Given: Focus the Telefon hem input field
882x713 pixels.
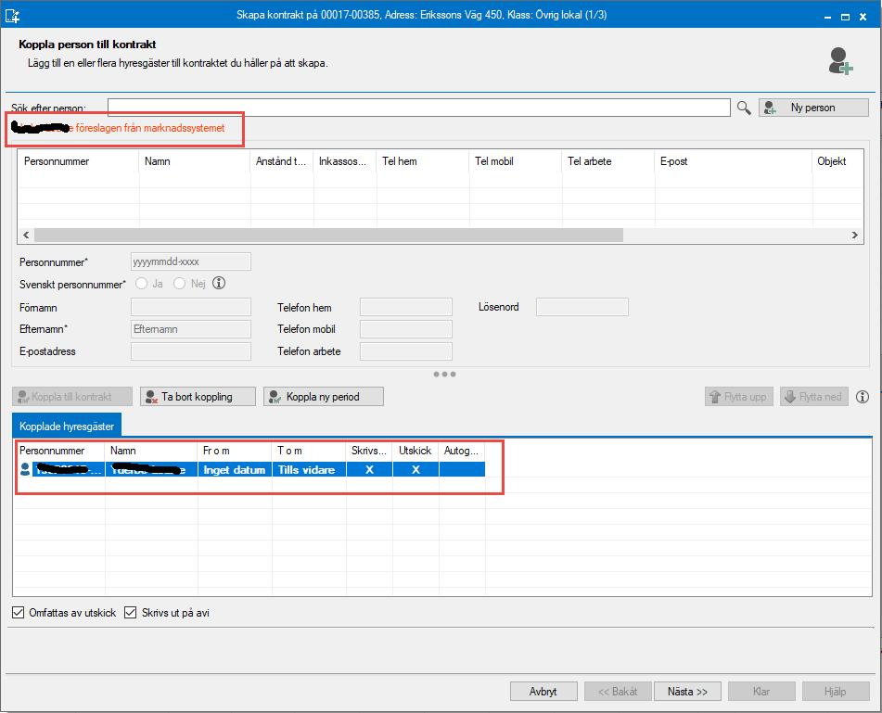Looking at the screenshot, I should click(x=406, y=307).
